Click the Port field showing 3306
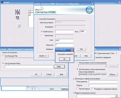 point(83,32)
